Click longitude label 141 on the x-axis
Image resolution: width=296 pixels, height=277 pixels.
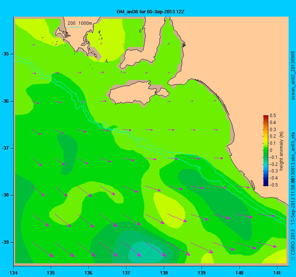click(x=277, y=273)
